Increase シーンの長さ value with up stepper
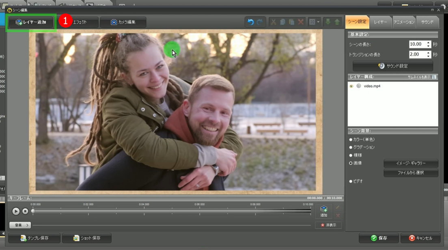 point(429,42)
